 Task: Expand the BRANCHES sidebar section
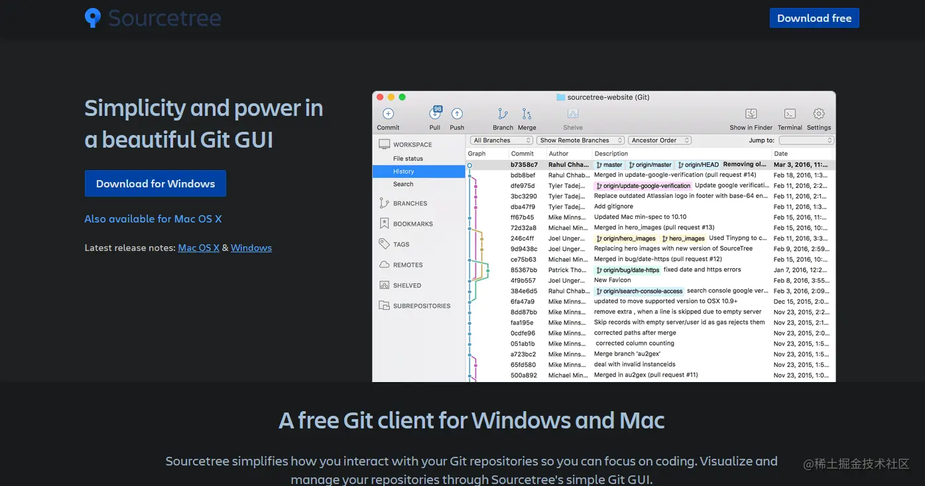coord(410,204)
